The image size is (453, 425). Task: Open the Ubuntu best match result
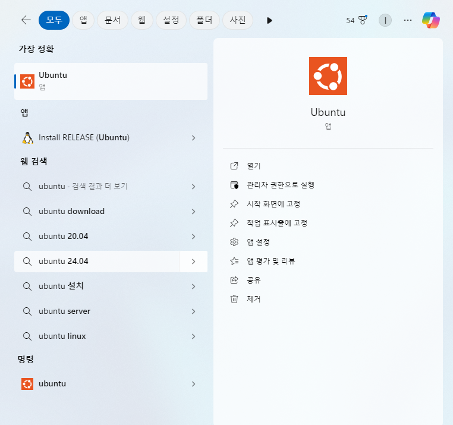[111, 81]
